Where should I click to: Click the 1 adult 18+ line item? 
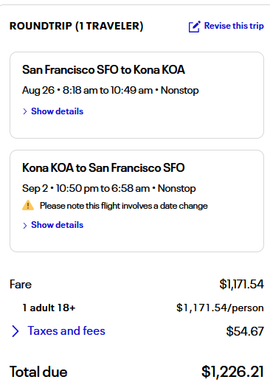[49, 308]
